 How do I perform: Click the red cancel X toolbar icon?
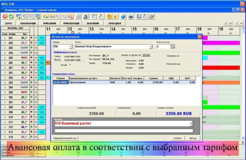[5, 17]
